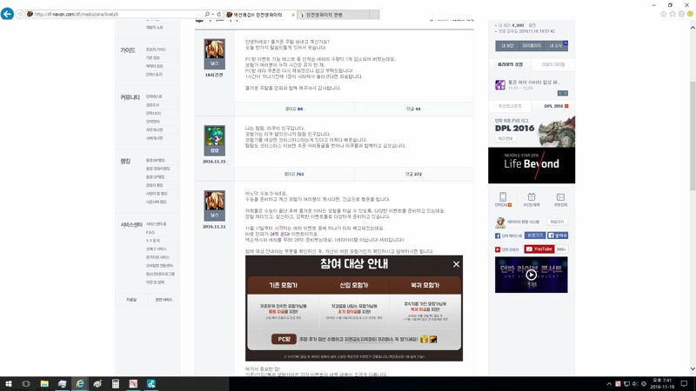Select 기존 모험가 tab in banner
The image size is (696, 391).
(284, 285)
